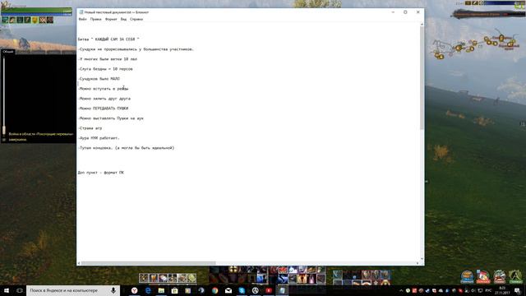Open Task View beside the Start button
The image size is (526, 296).
click(20, 290)
